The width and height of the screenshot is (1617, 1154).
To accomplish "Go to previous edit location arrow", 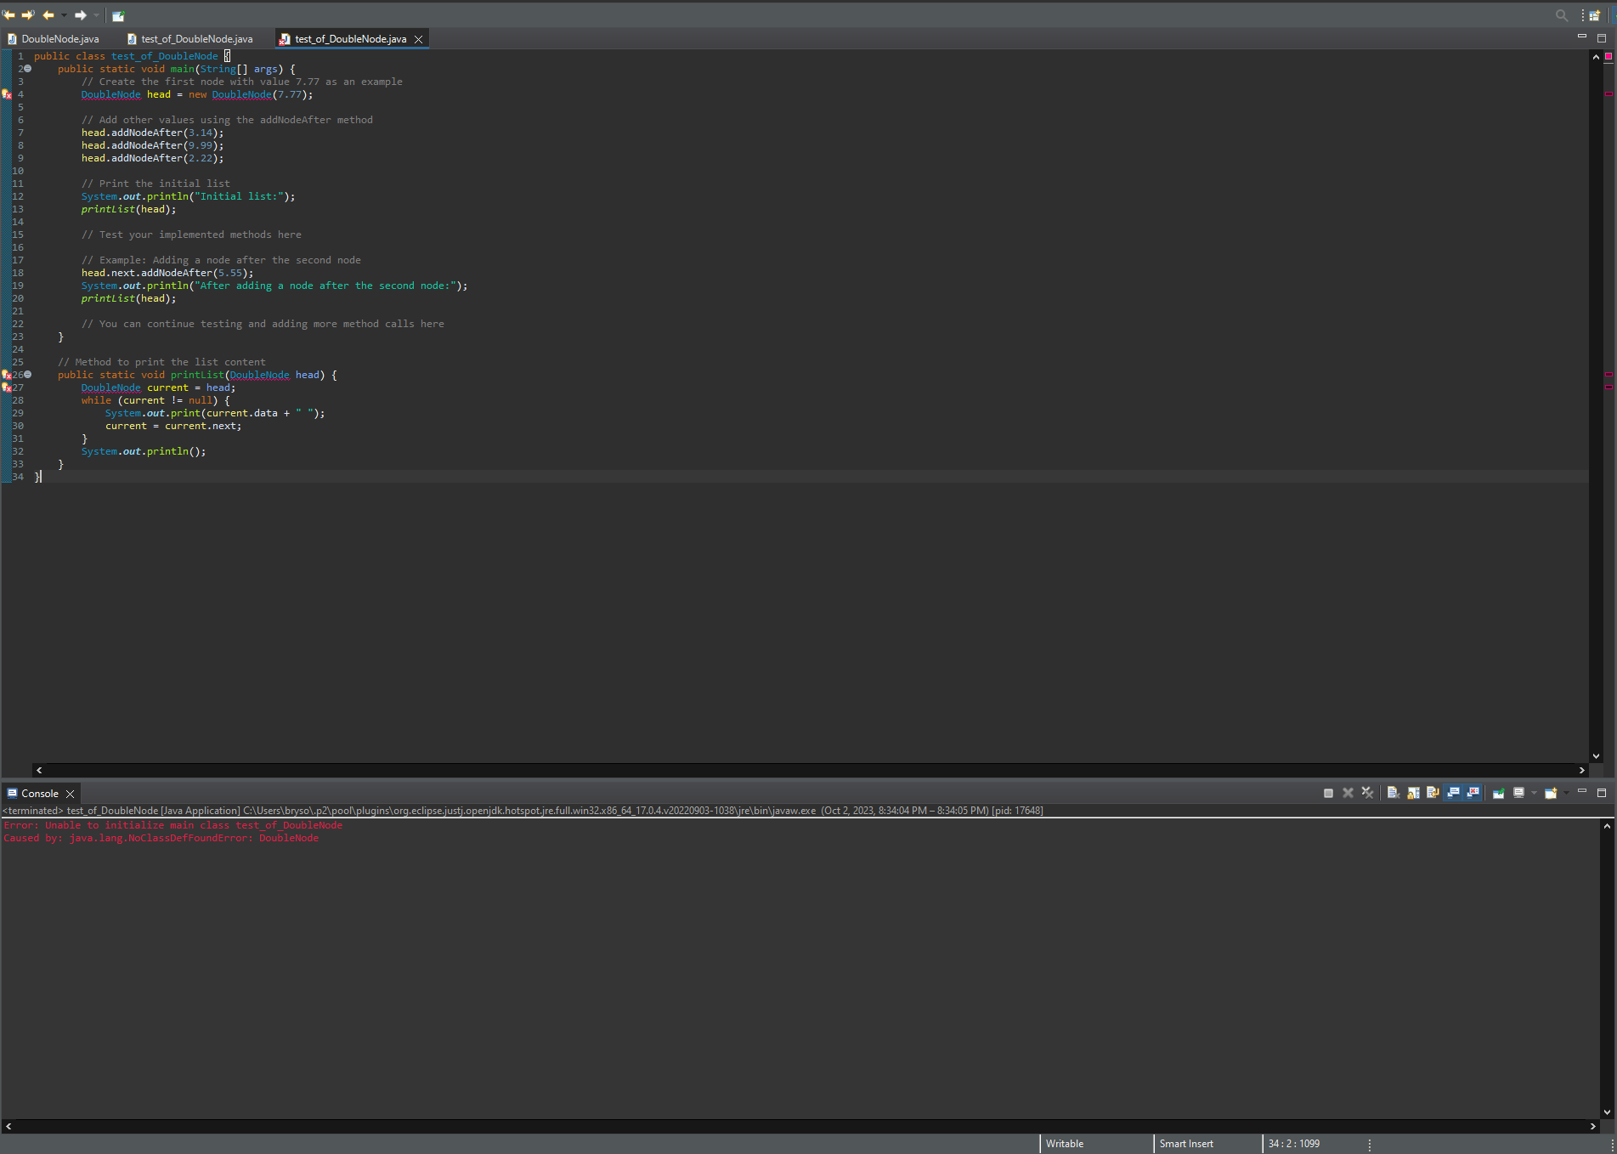I will [x=9, y=15].
